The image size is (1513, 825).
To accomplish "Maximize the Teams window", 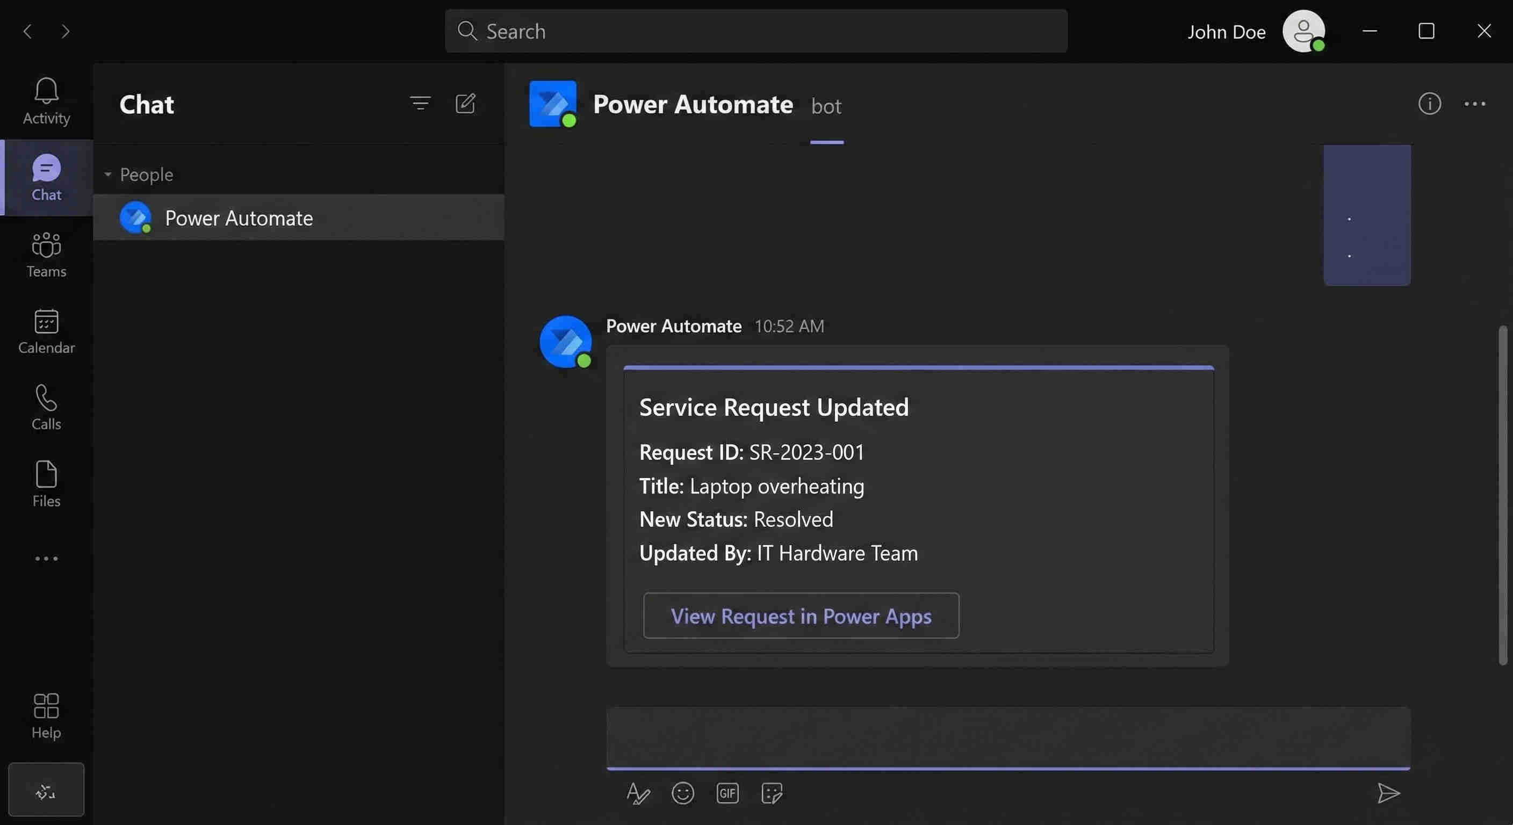I will (x=1426, y=31).
